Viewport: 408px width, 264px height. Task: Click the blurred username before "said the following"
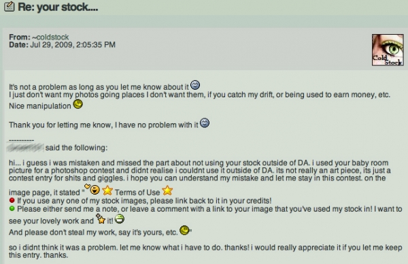(25, 148)
